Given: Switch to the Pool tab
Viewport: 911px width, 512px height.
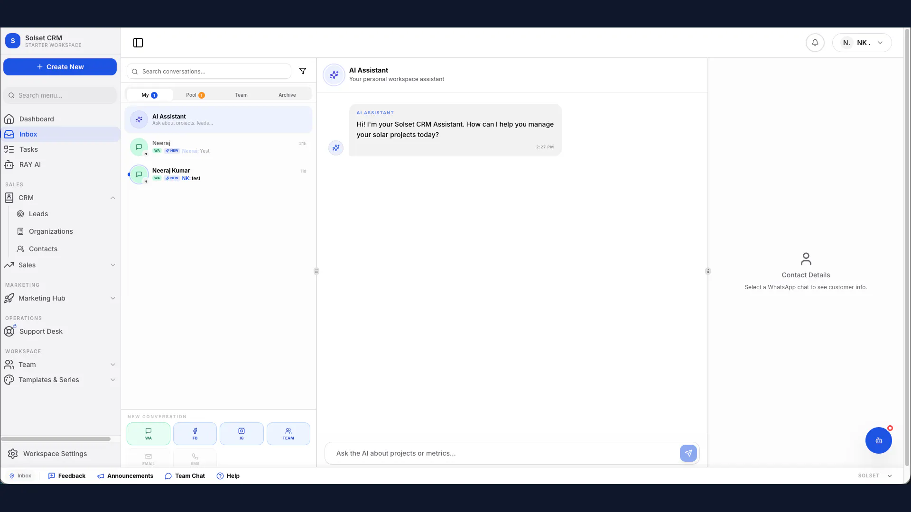Looking at the screenshot, I should 195,95.
